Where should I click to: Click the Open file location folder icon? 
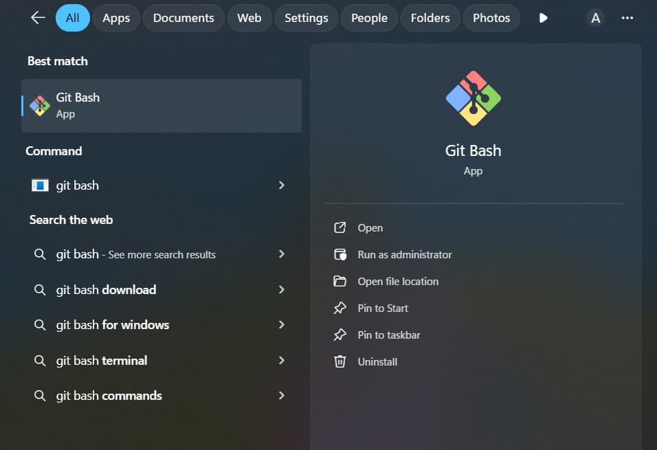[x=339, y=281]
